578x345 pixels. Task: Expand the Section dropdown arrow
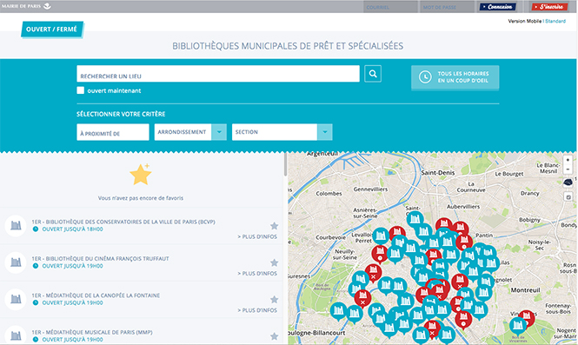pos(325,132)
